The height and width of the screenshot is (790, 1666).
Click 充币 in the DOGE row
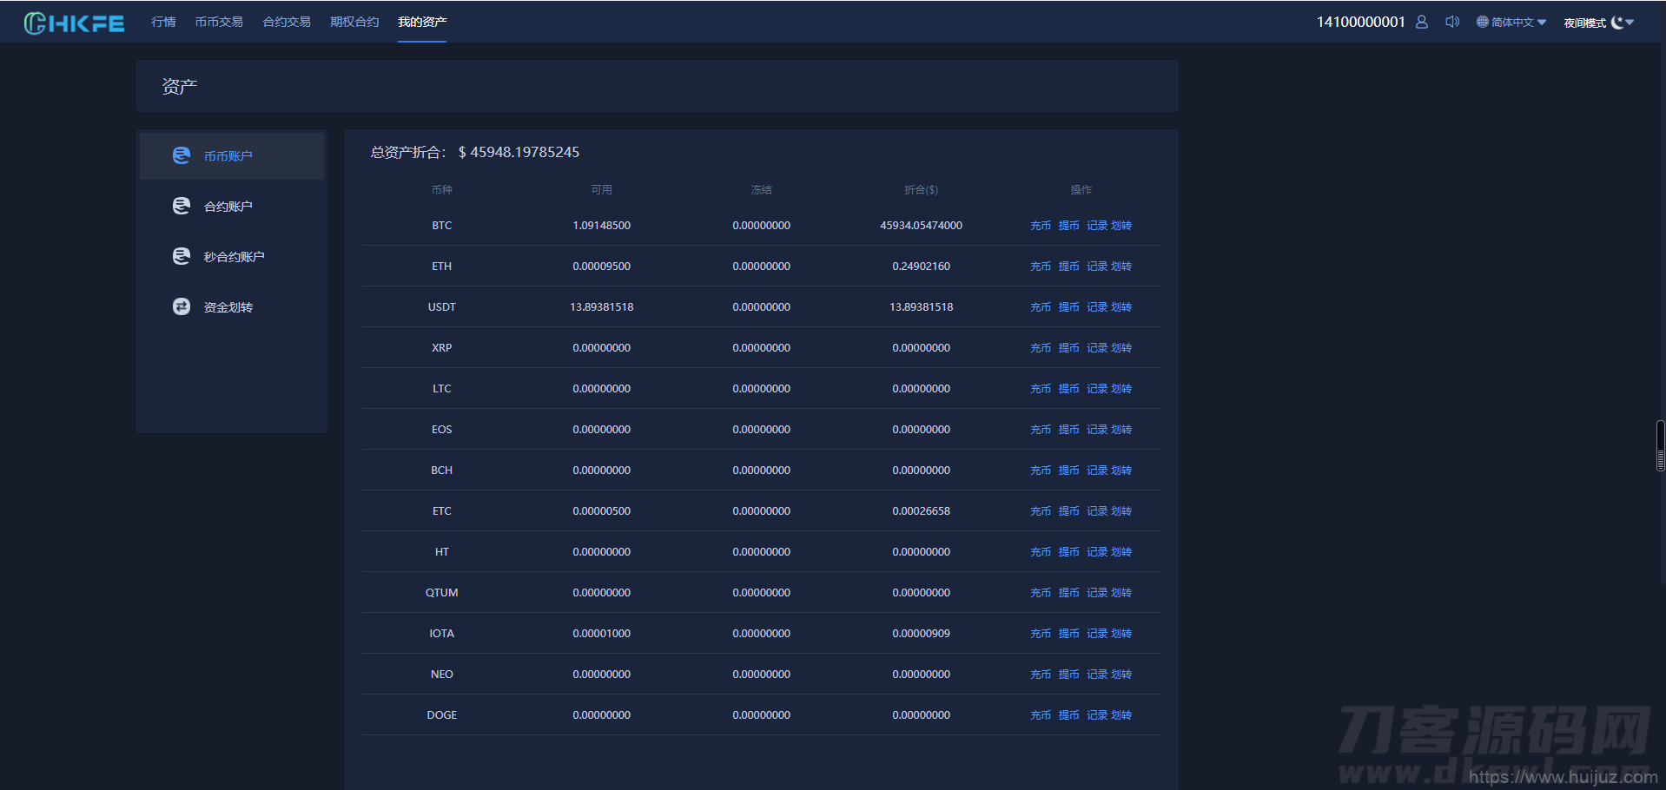[x=1041, y=715]
